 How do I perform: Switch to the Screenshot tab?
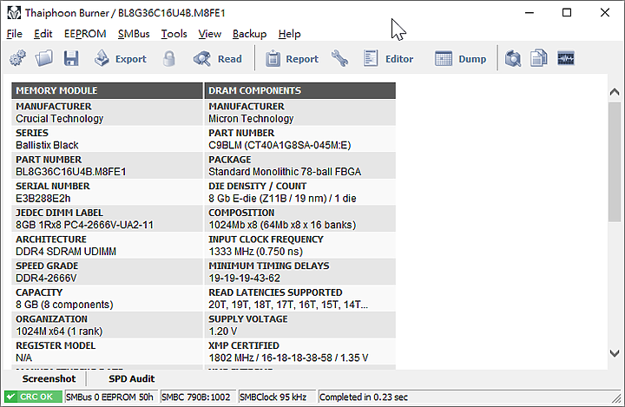49,378
